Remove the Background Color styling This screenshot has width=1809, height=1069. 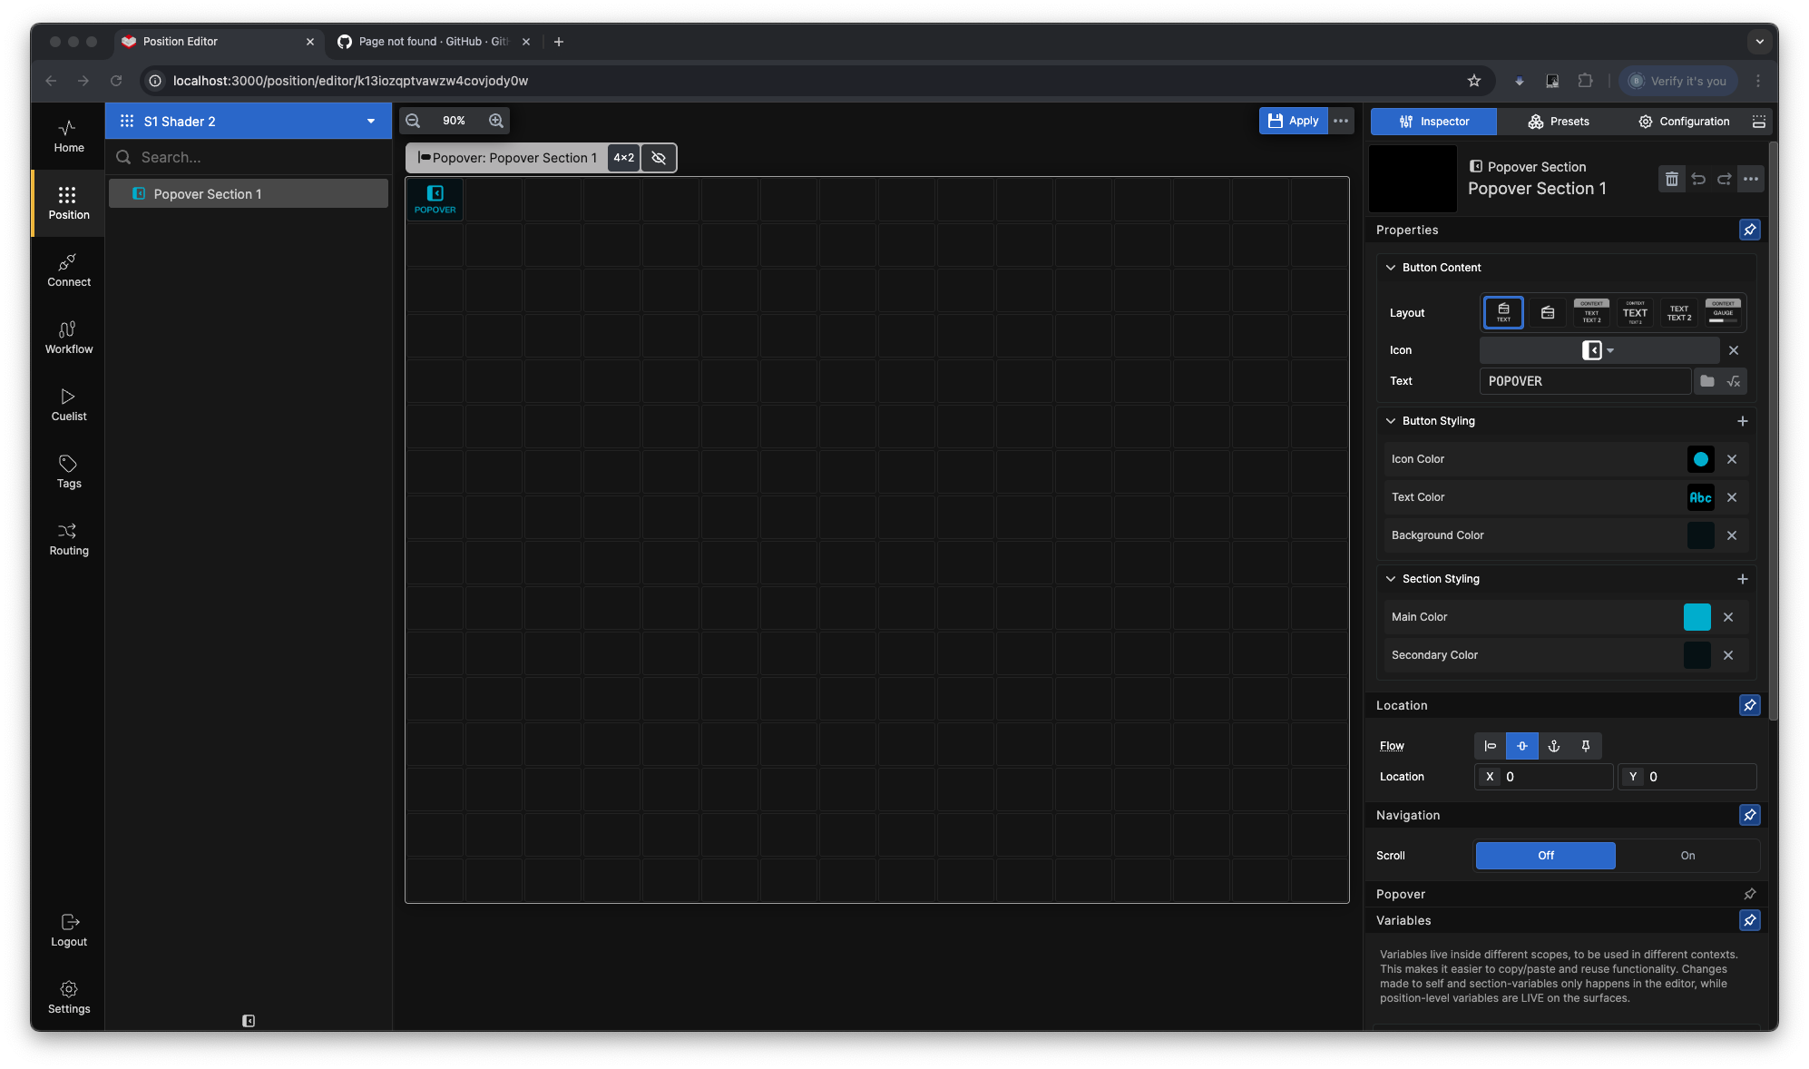click(1732, 535)
